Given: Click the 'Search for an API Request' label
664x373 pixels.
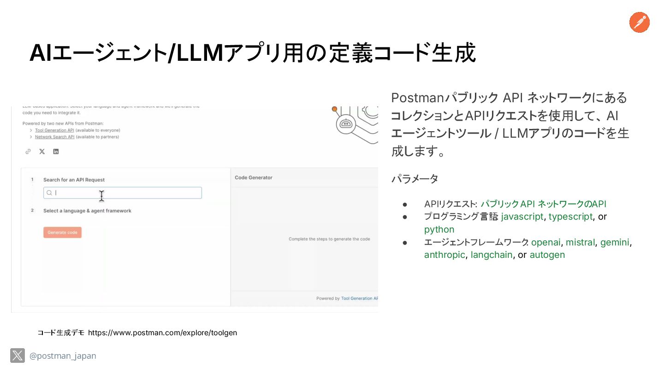Looking at the screenshot, I should pos(74,180).
